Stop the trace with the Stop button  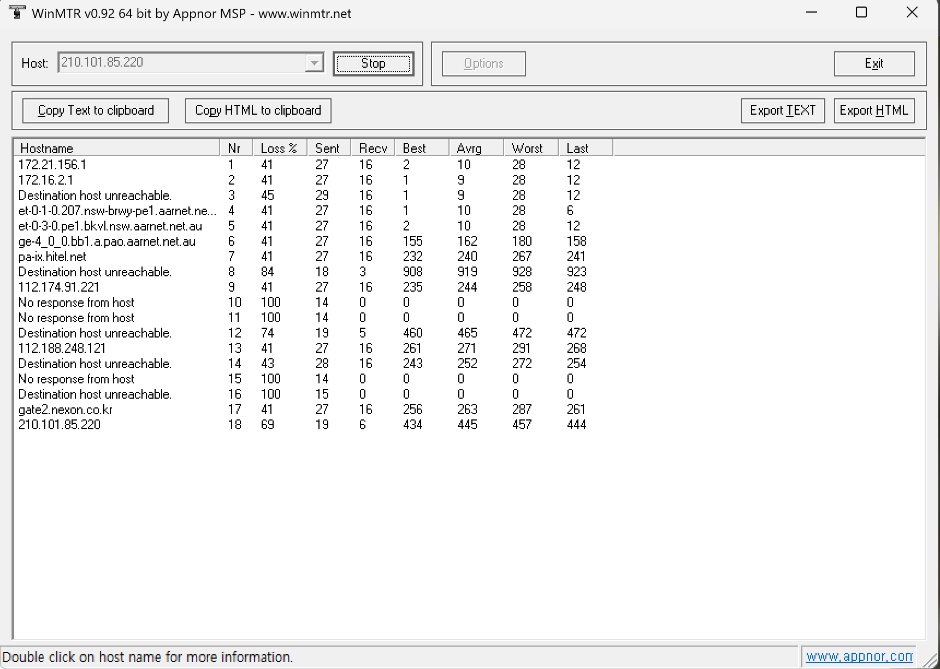pyautogui.click(x=374, y=64)
